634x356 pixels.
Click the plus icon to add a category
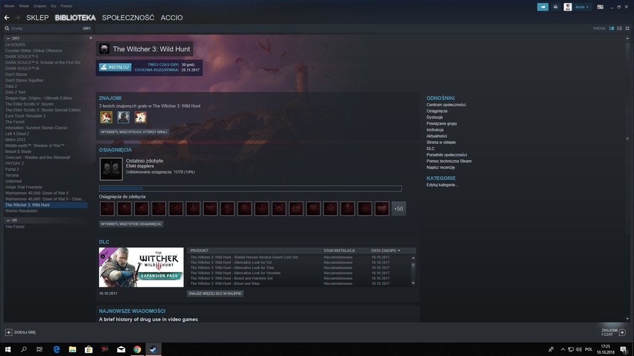(x=90, y=38)
